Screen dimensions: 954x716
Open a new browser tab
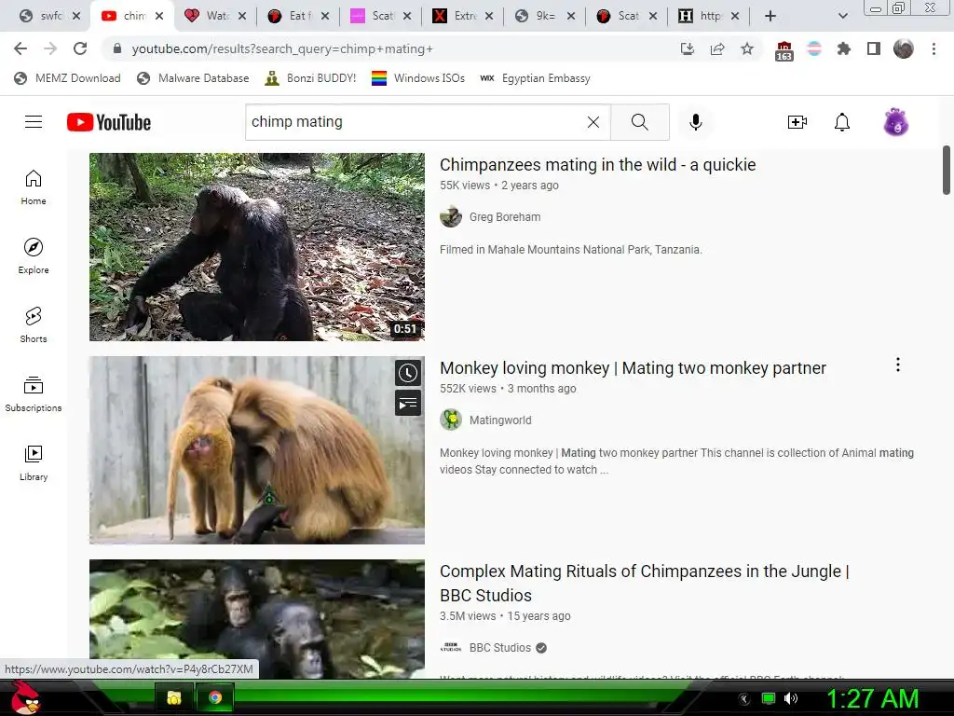click(770, 16)
